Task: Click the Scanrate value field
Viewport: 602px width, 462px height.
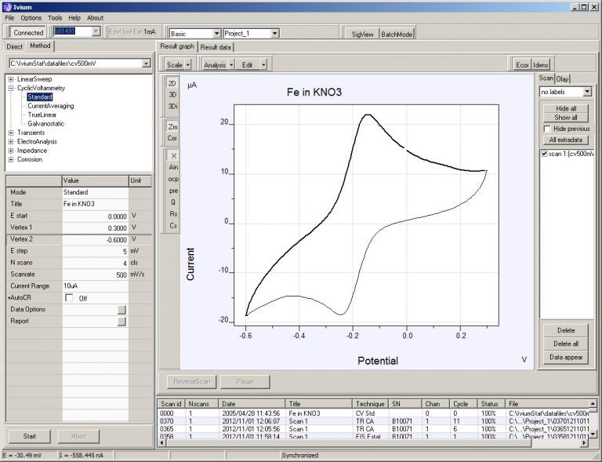Action: 94,275
